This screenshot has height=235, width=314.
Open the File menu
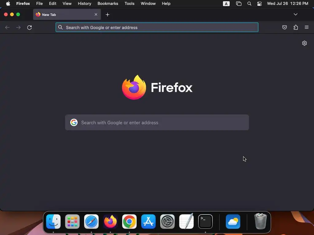click(x=40, y=4)
